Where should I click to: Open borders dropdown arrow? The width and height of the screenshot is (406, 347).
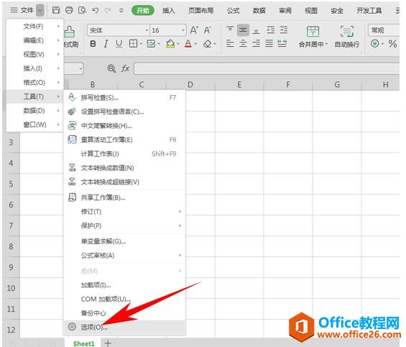pyautogui.click(x=141, y=44)
